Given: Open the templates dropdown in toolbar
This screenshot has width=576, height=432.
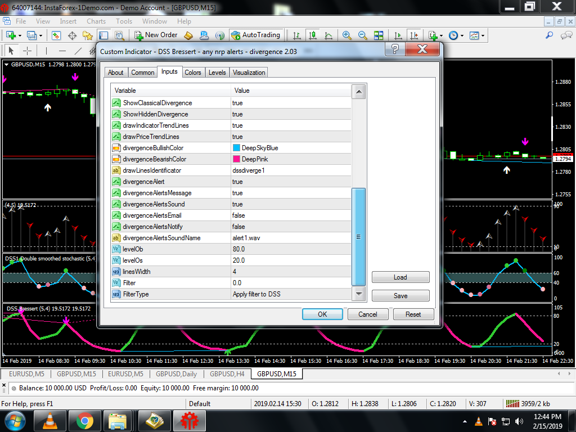Looking at the screenshot, I should click(477, 35).
